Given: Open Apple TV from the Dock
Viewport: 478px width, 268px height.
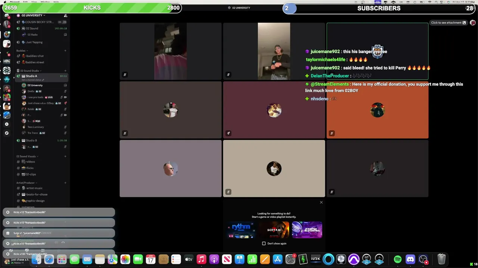Looking at the screenshot, I should (189, 259).
